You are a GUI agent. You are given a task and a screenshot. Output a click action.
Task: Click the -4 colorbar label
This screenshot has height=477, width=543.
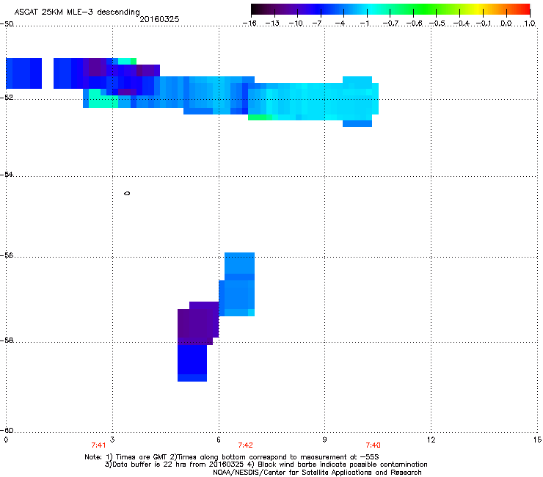pyautogui.click(x=340, y=23)
